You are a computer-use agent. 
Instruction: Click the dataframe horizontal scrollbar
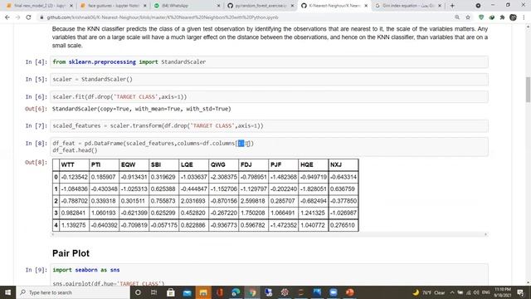pyautogui.click(x=269, y=234)
